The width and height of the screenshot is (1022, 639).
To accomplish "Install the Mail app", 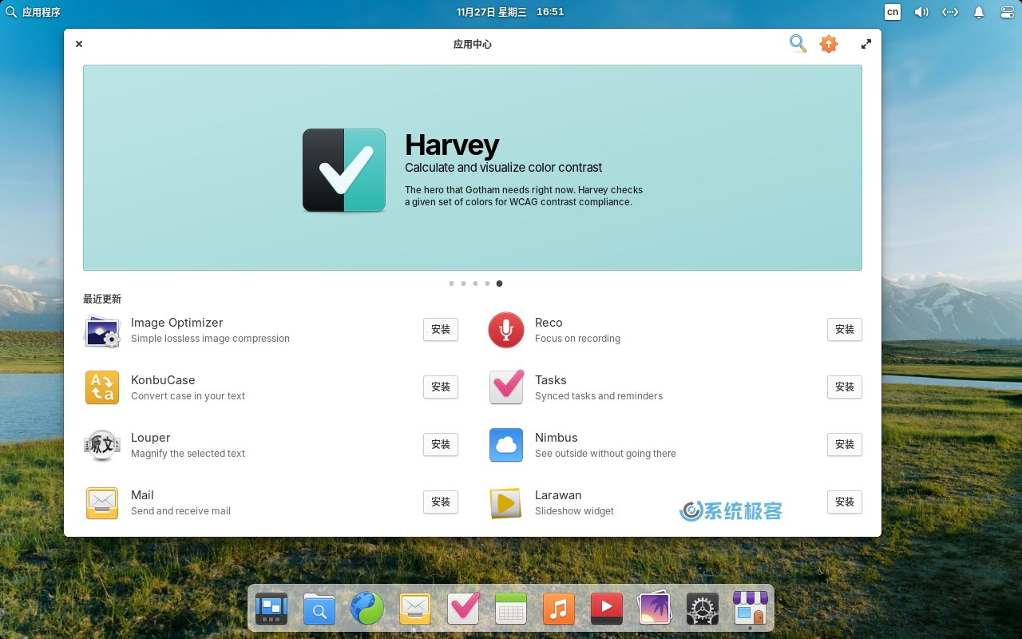I will [x=441, y=502].
